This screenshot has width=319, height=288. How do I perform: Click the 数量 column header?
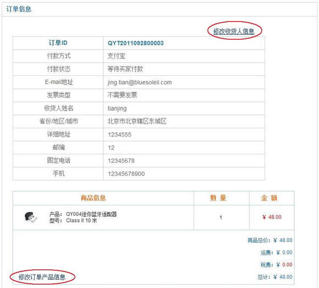(x=218, y=198)
